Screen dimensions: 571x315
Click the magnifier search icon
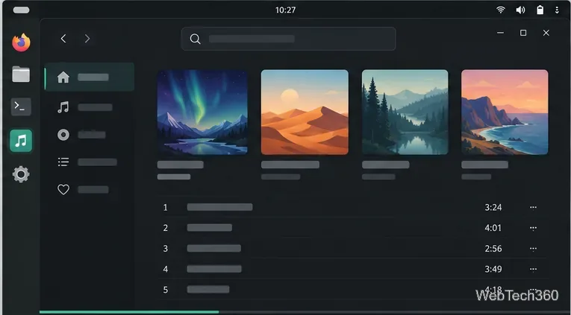(196, 39)
